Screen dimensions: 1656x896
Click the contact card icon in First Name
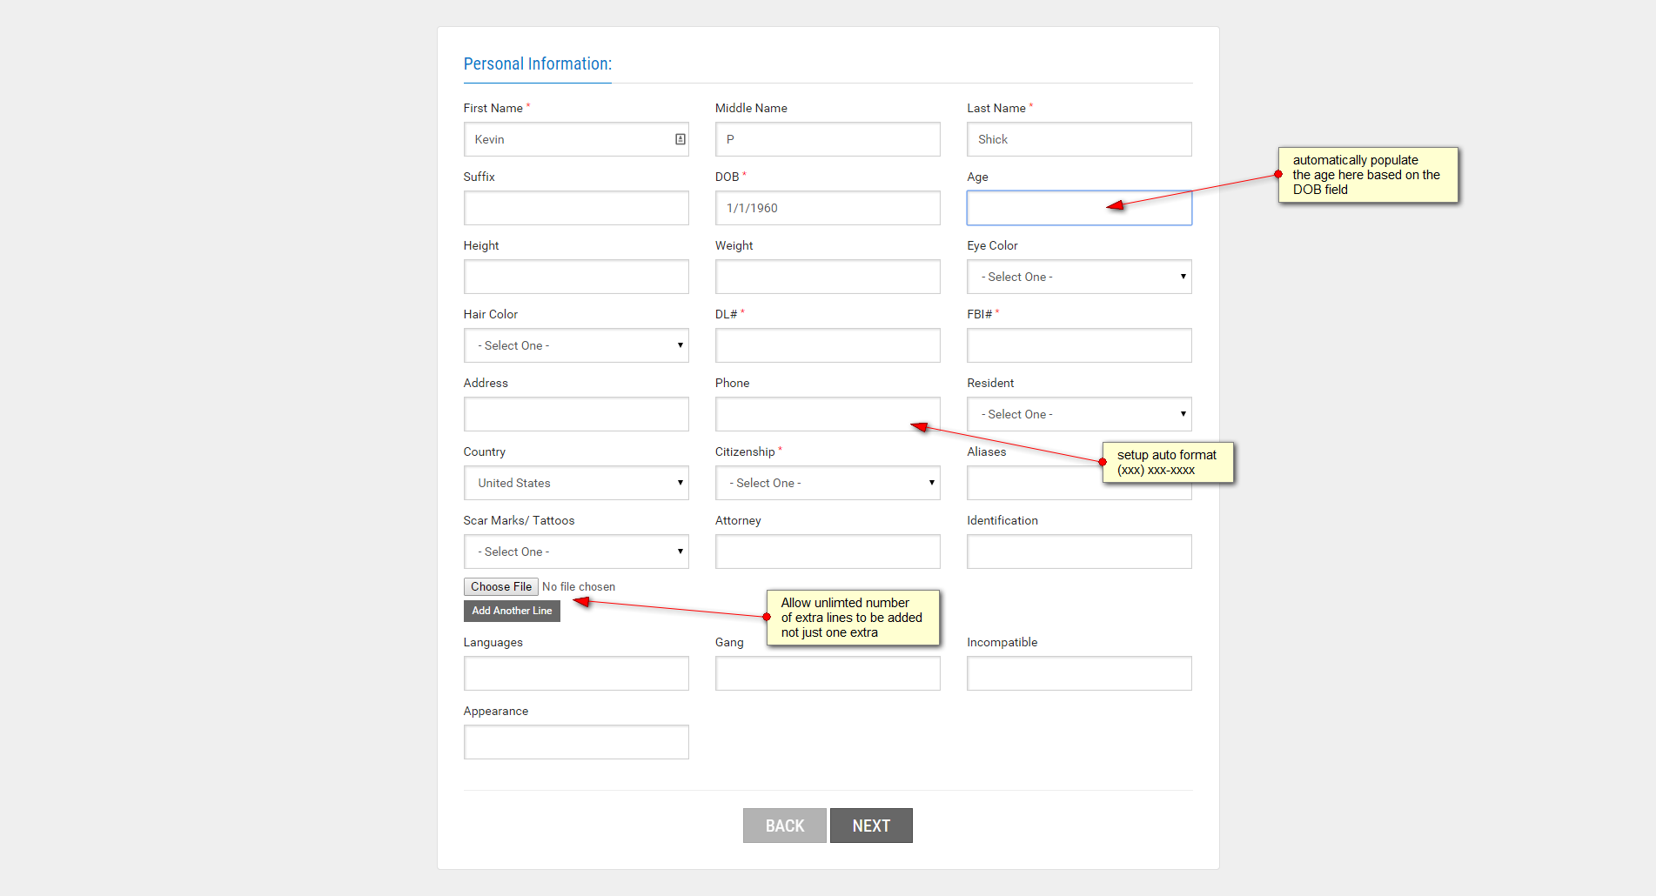point(681,139)
